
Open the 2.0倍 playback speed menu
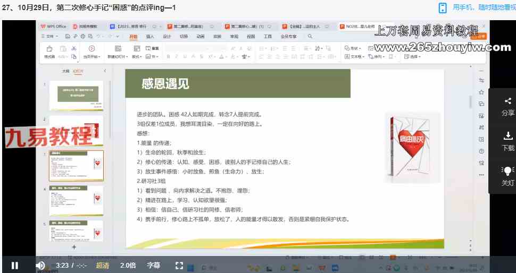(128, 265)
